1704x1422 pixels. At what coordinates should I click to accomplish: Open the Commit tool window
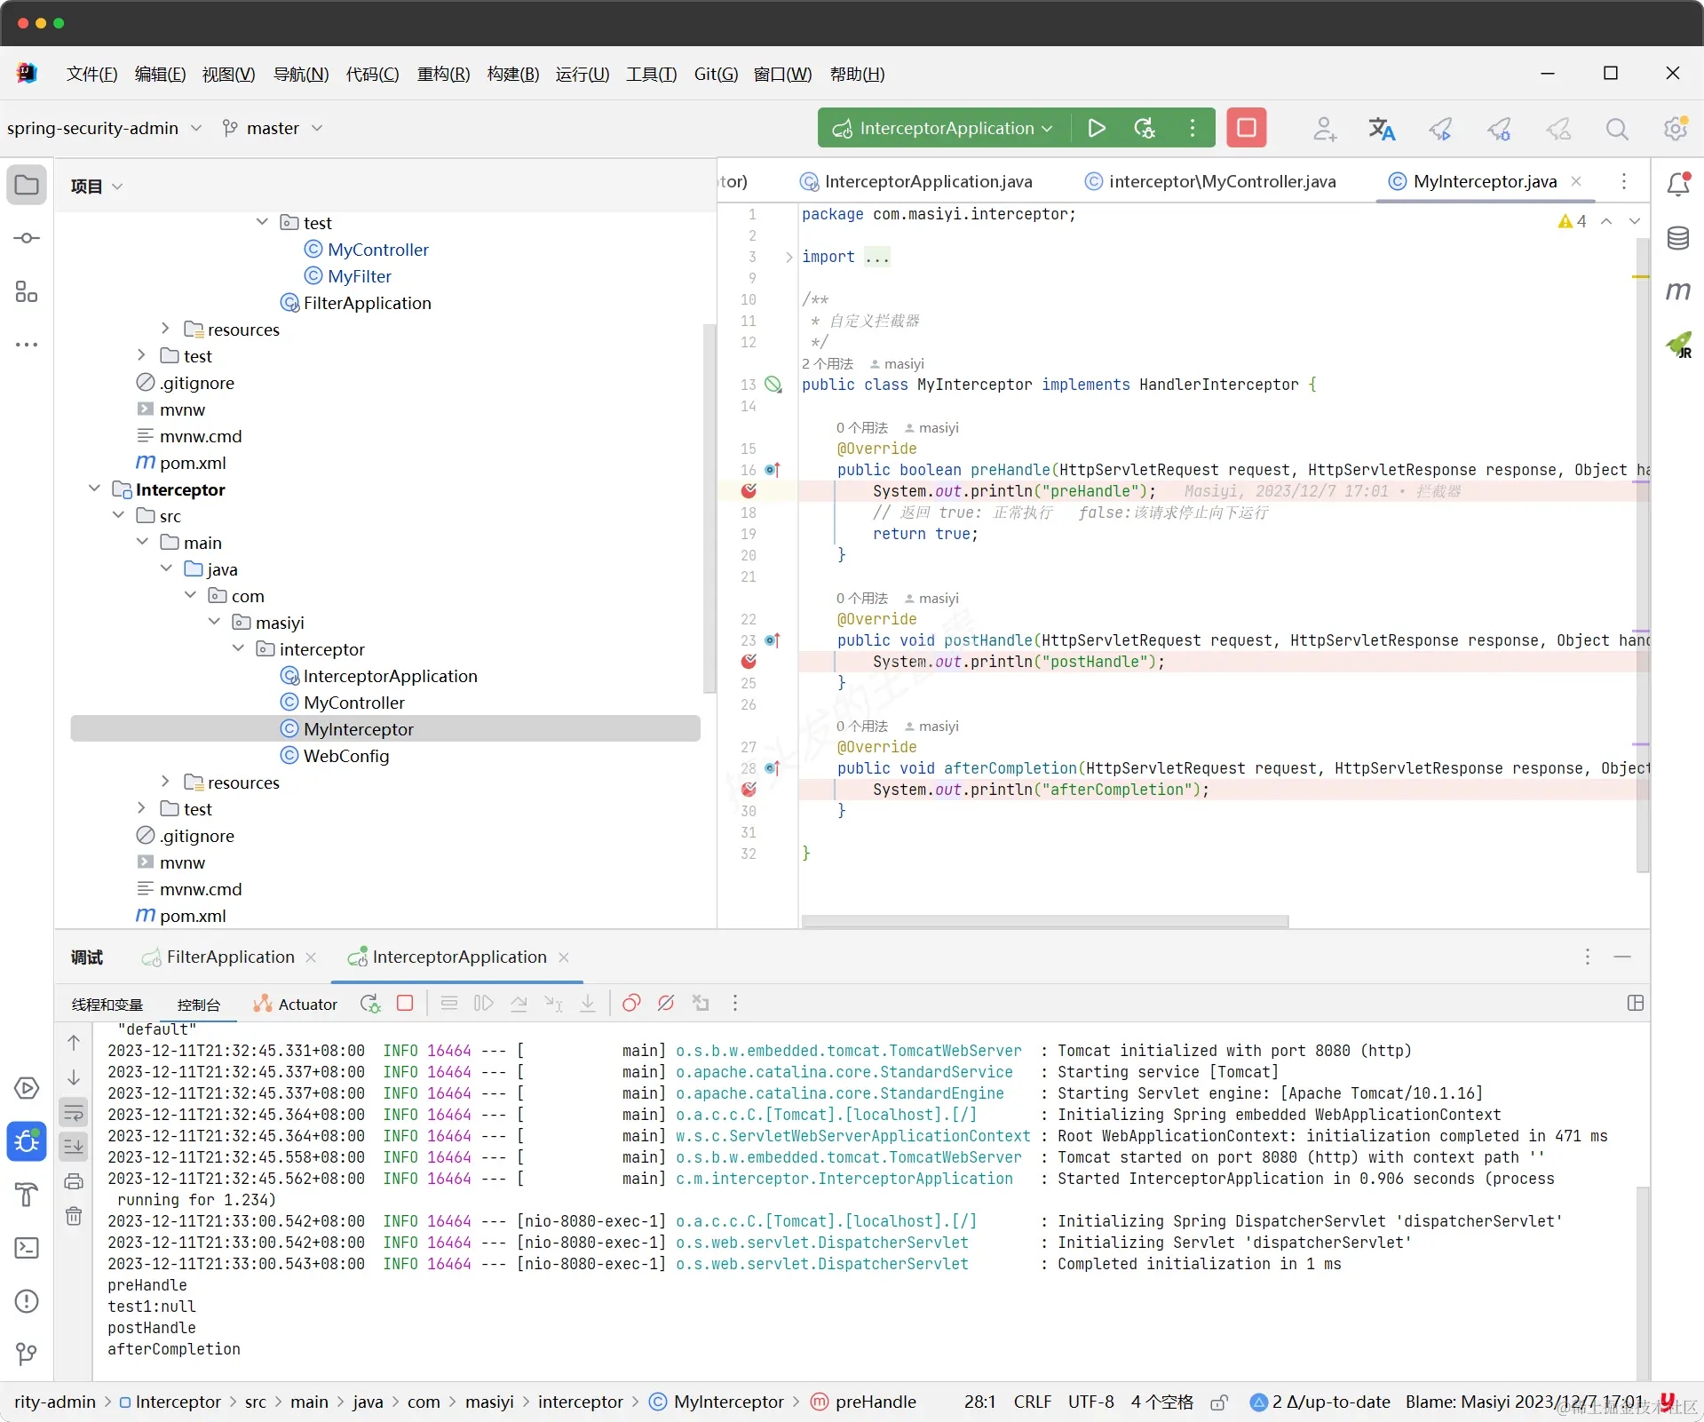pyautogui.click(x=27, y=238)
